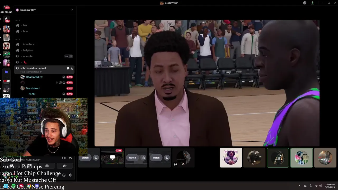Toggle deafen headphones icon
The width and height of the screenshot is (338, 190).
click(x=64, y=175)
